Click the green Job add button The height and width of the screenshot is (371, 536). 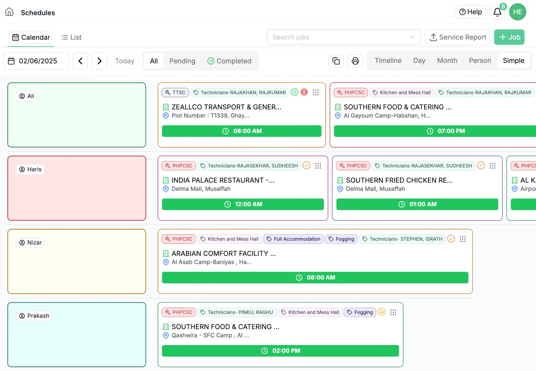[x=509, y=37]
